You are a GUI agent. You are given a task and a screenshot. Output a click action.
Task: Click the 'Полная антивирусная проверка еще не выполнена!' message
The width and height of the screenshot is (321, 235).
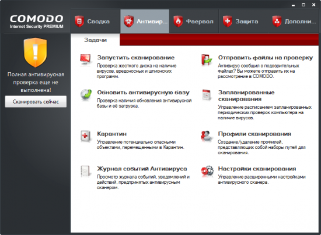coord(36,82)
